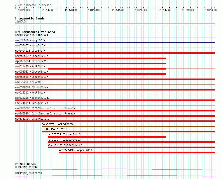Screen dimensions: 222x179
Task: Open variant esv28059 (Conrad2009)
Action: [57, 124]
